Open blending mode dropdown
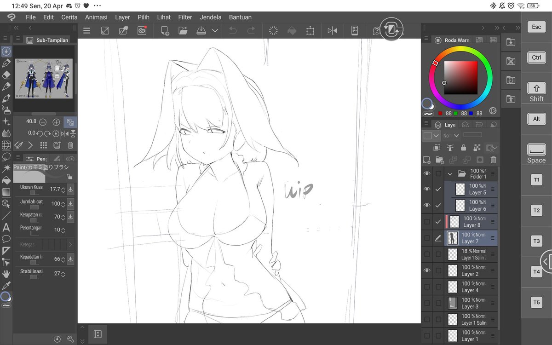 (x=451, y=136)
